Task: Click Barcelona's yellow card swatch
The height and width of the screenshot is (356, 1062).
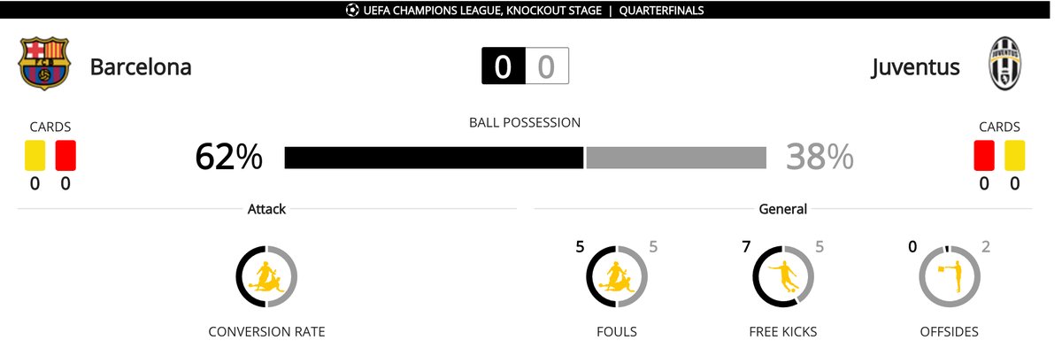Action: (x=34, y=155)
